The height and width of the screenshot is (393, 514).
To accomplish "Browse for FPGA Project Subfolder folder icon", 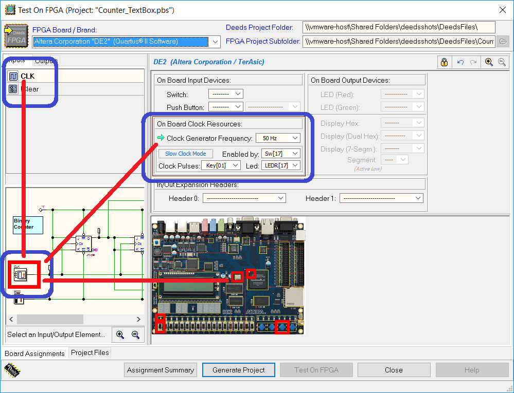I will click(x=503, y=41).
